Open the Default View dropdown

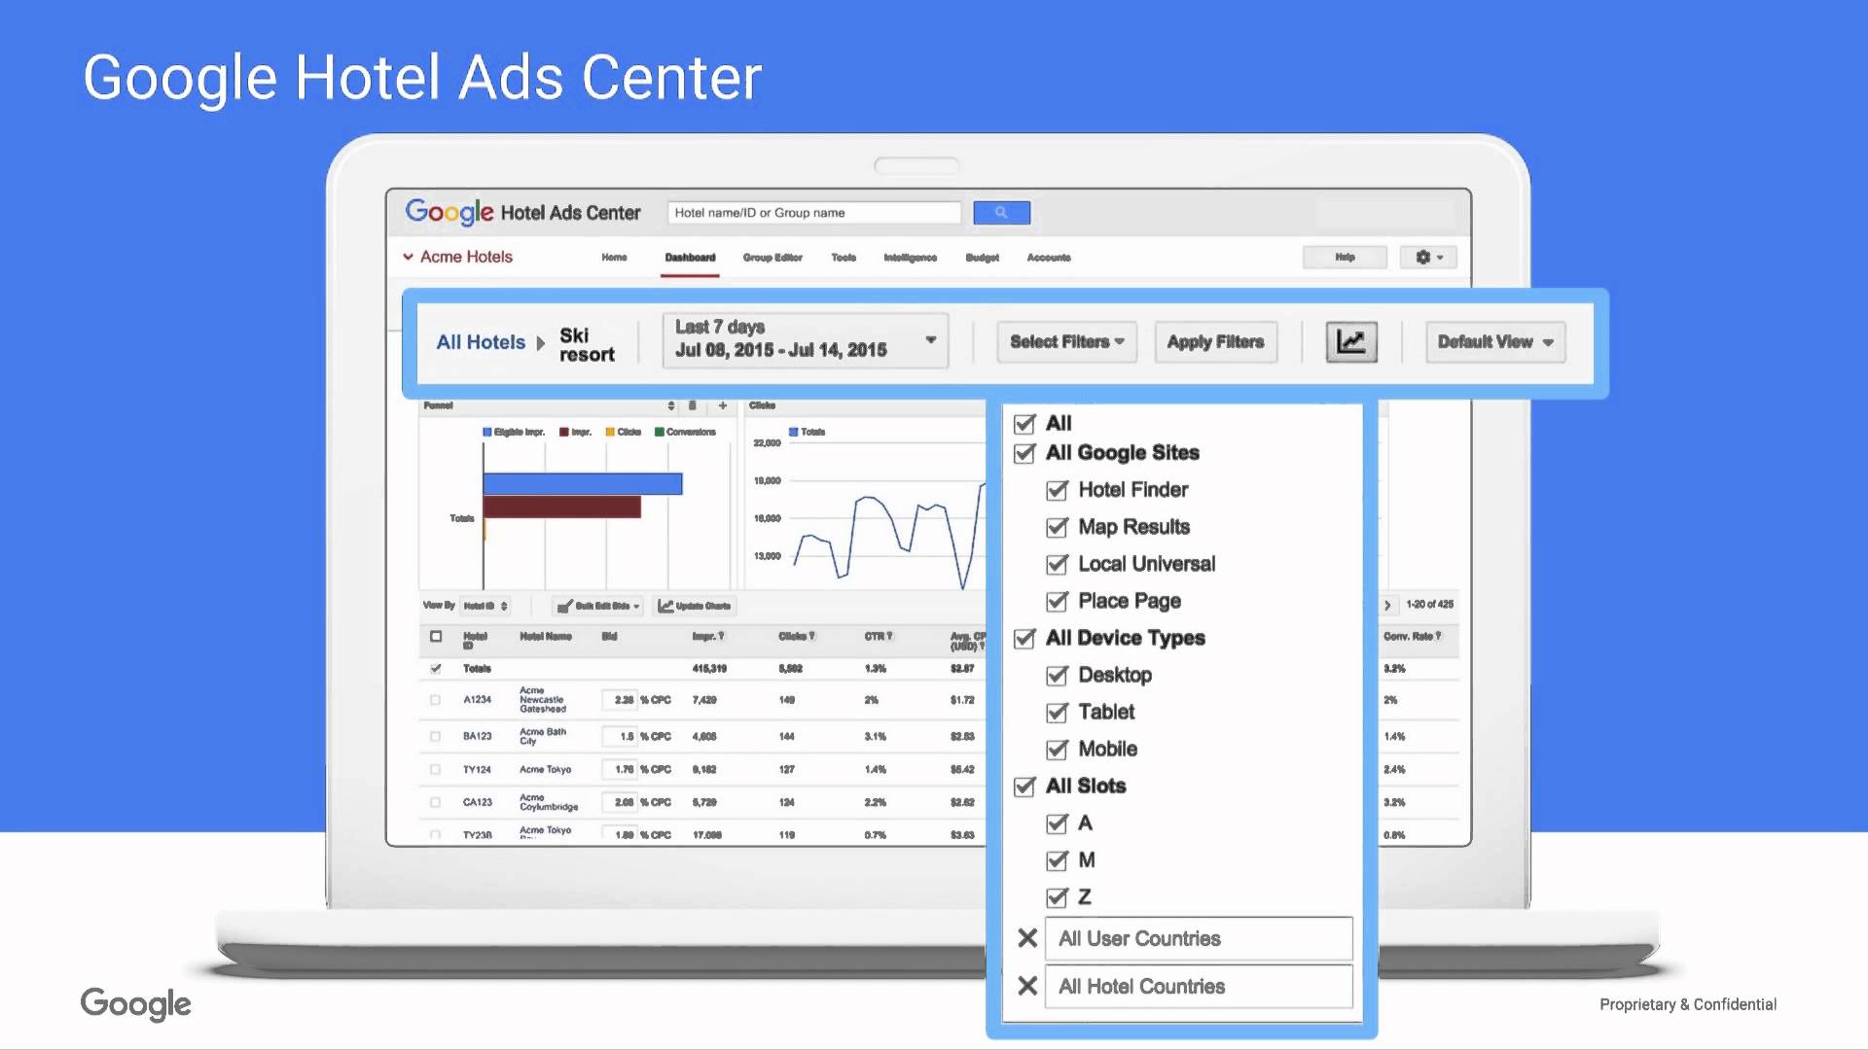[x=1494, y=342]
